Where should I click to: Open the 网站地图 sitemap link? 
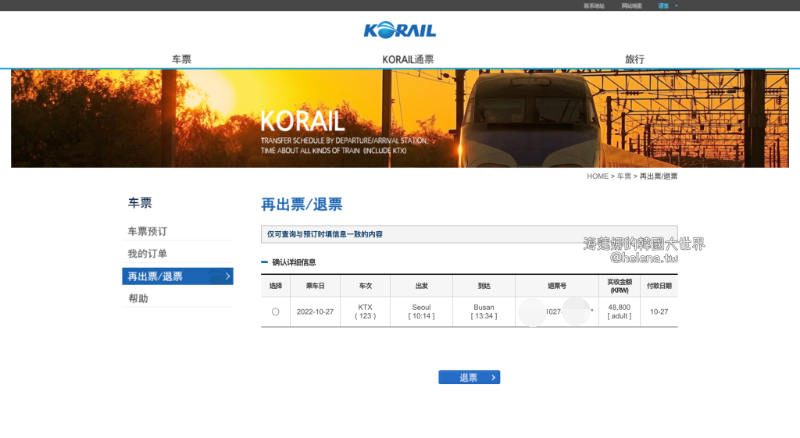[x=631, y=5]
